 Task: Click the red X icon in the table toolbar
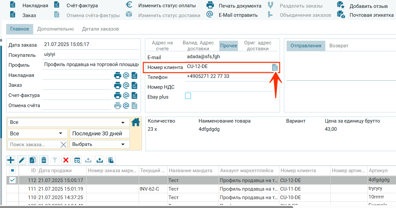point(66,160)
